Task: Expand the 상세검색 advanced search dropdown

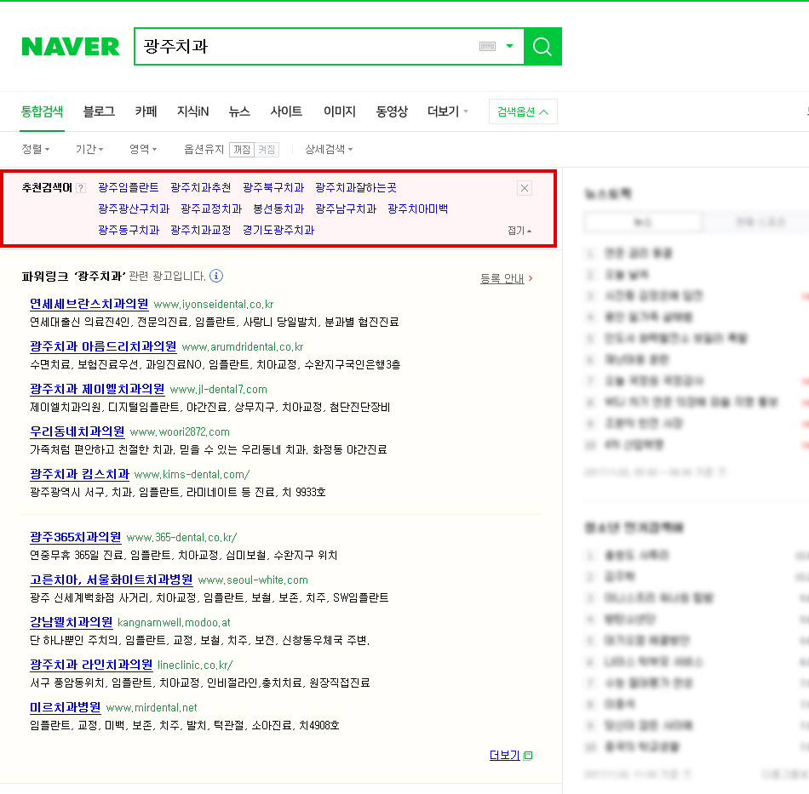Action: (325, 149)
